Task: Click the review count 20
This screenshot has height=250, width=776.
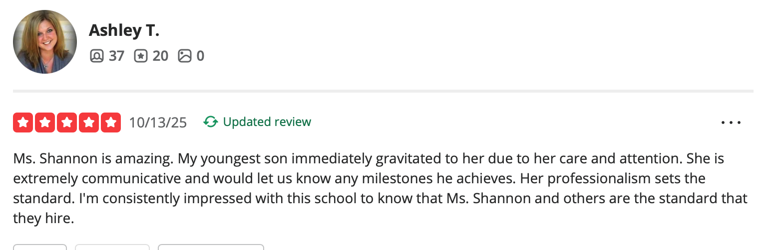Action: pyautogui.click(x=160, y=56)
